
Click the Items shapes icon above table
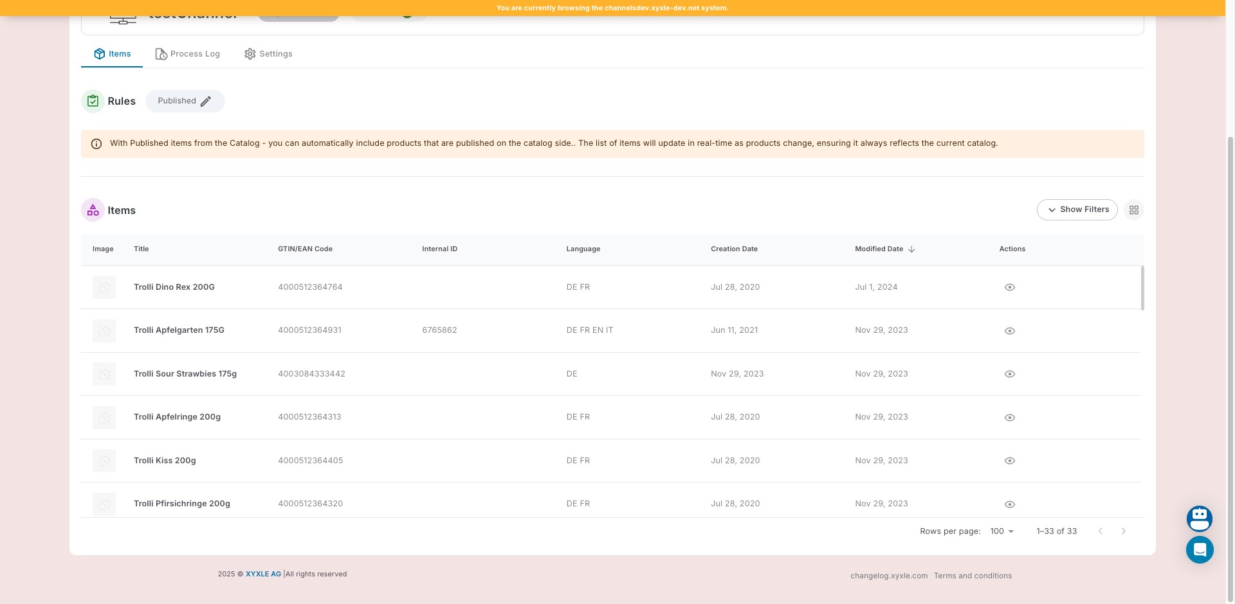93,210
